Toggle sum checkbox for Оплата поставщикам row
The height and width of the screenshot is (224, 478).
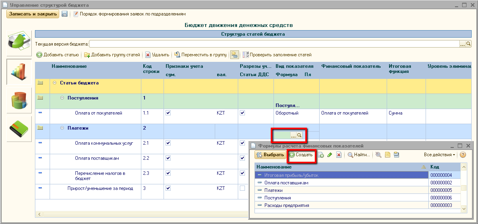tap(168, 158)
